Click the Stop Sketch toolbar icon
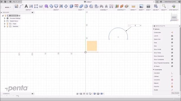Image resolution: width=181 pixels, height=101 pixels. click(174, 6)
